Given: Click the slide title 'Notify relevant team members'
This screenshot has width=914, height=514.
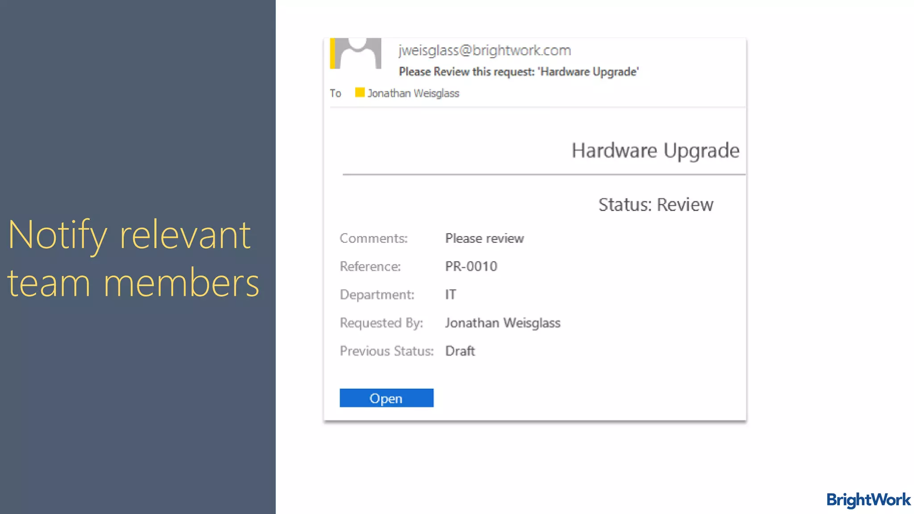Looking at the screenshot, I should [133, 258].
